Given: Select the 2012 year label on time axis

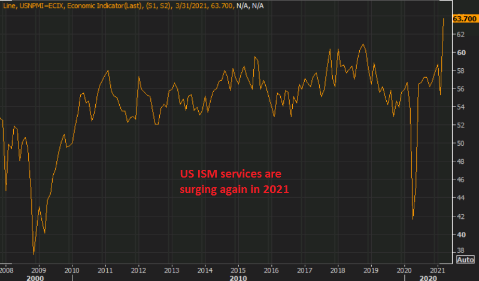Looking at the screenshot, I should [x=138, y=270].
